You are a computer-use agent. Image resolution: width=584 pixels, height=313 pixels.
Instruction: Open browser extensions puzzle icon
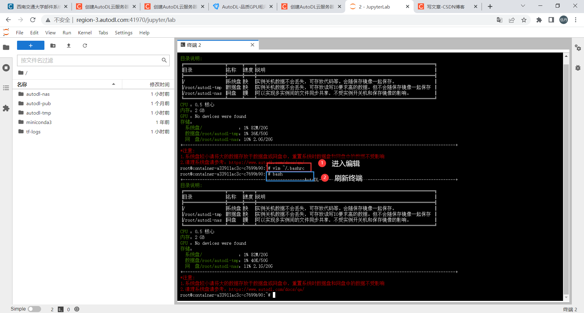(x=539, y=20)
